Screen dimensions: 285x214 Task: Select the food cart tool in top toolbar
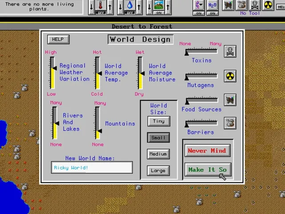click(228, 5)
